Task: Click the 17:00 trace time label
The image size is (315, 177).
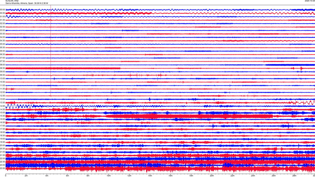Action: click(x=3, y=126)
